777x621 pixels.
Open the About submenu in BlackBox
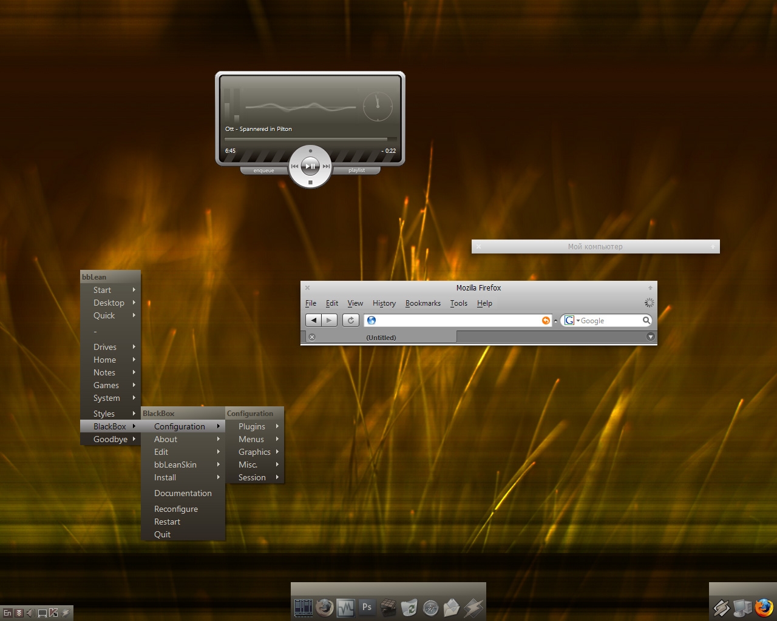click(x=183, y=439)
